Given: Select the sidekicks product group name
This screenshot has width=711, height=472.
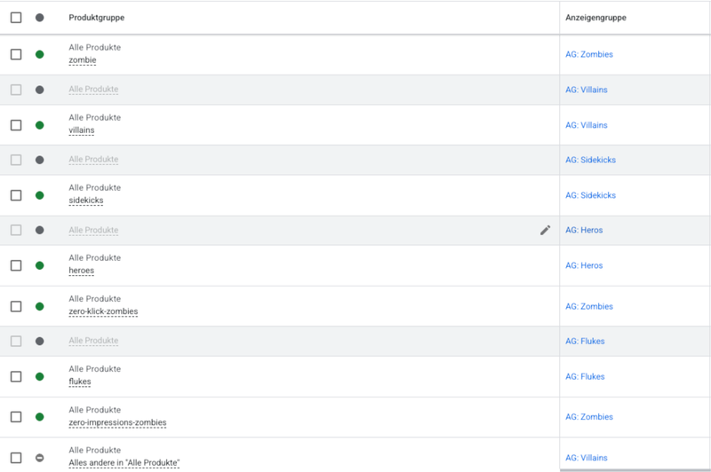Looking at the screenshot, I should click(86, 201).
